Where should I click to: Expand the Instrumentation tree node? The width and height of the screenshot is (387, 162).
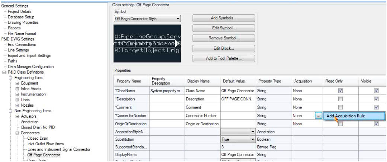click(17, 94)
